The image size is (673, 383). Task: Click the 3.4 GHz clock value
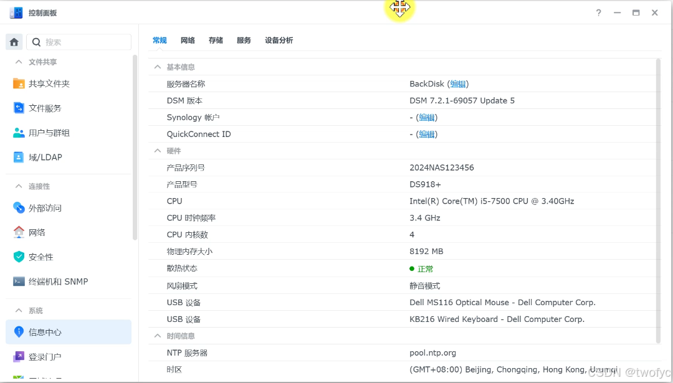point(425,218)
